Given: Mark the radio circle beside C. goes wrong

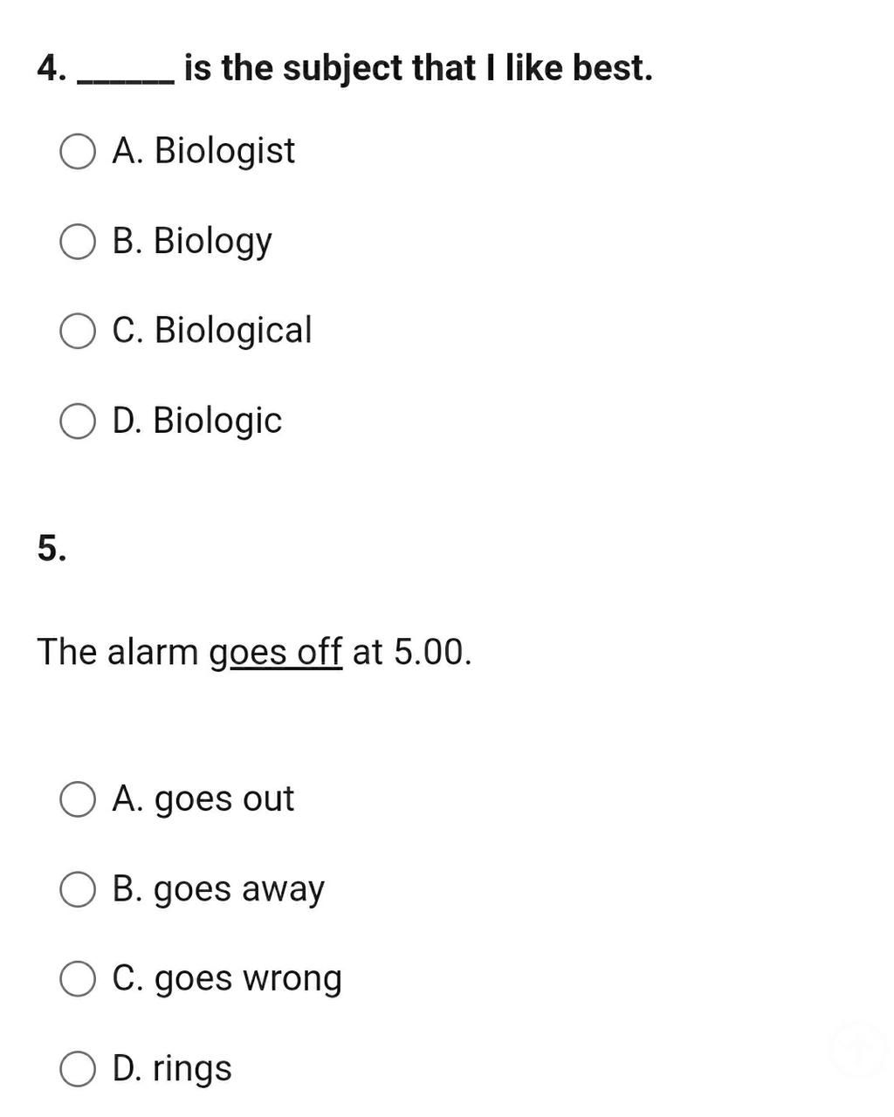Looking at the screenshot, I should pos(78,979).
